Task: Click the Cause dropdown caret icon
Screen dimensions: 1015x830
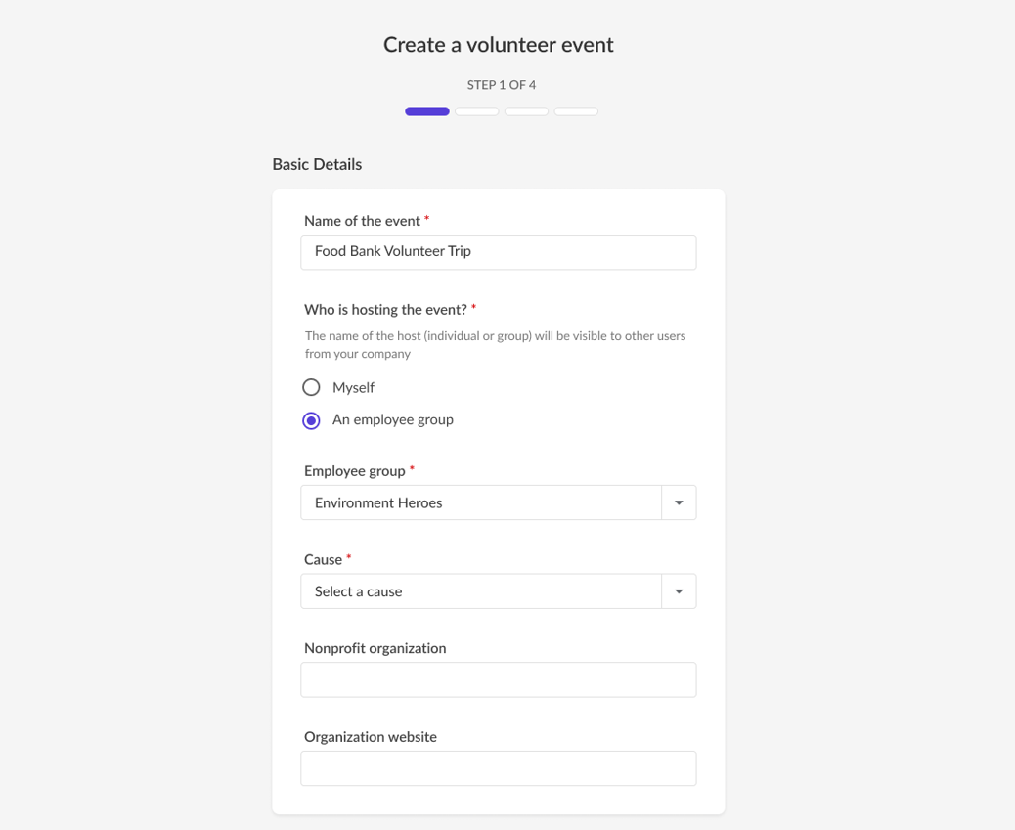Action: (679, 591)
